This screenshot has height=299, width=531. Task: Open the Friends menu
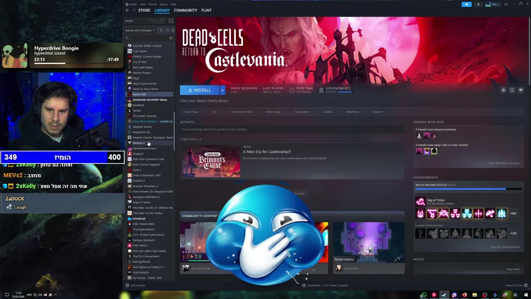(153, 4)
